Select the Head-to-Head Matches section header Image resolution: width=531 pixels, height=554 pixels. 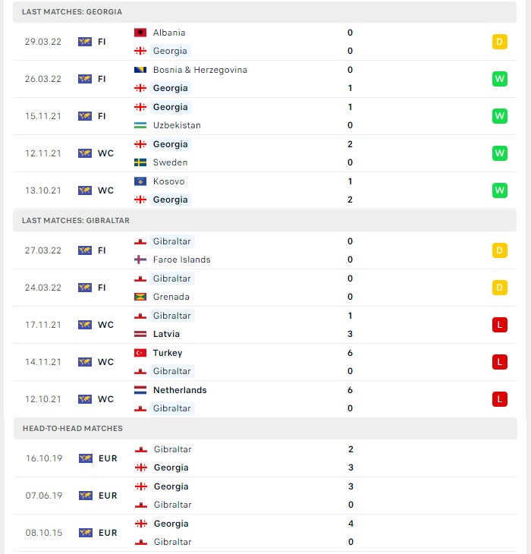pyautogui.click(x=265, y=429)
